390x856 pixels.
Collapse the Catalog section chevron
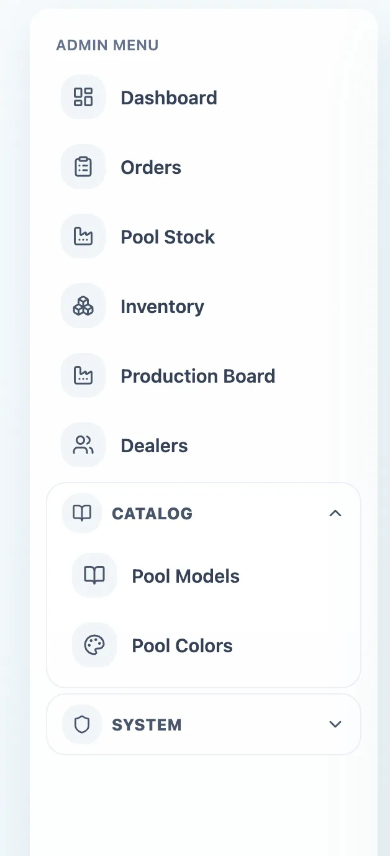[x=335, y=513]
